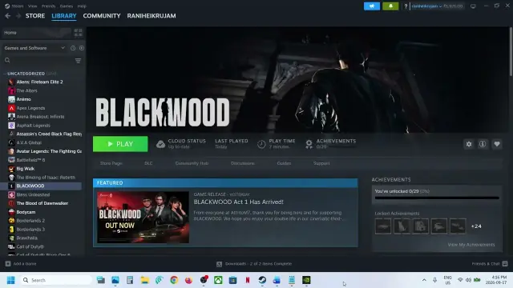Click the +24 more achievements label
This screenshot has height=288, width=513.
(x=476, y=226)
